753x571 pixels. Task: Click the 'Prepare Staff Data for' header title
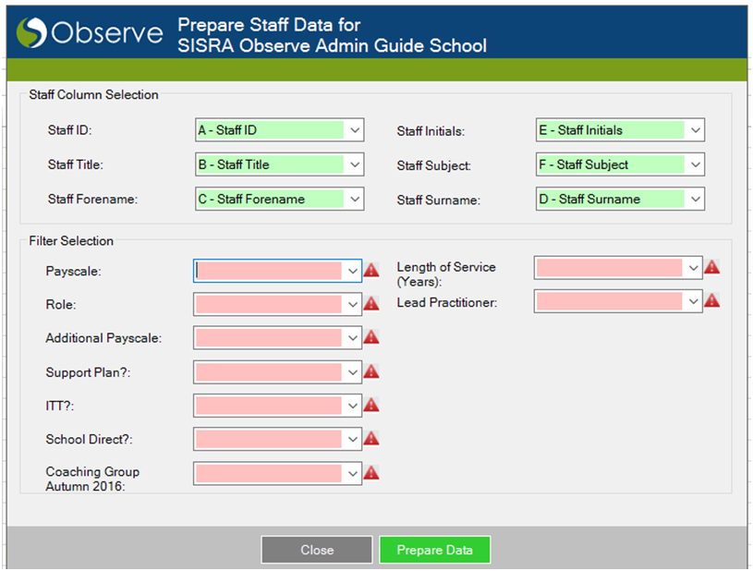[269, 25]
